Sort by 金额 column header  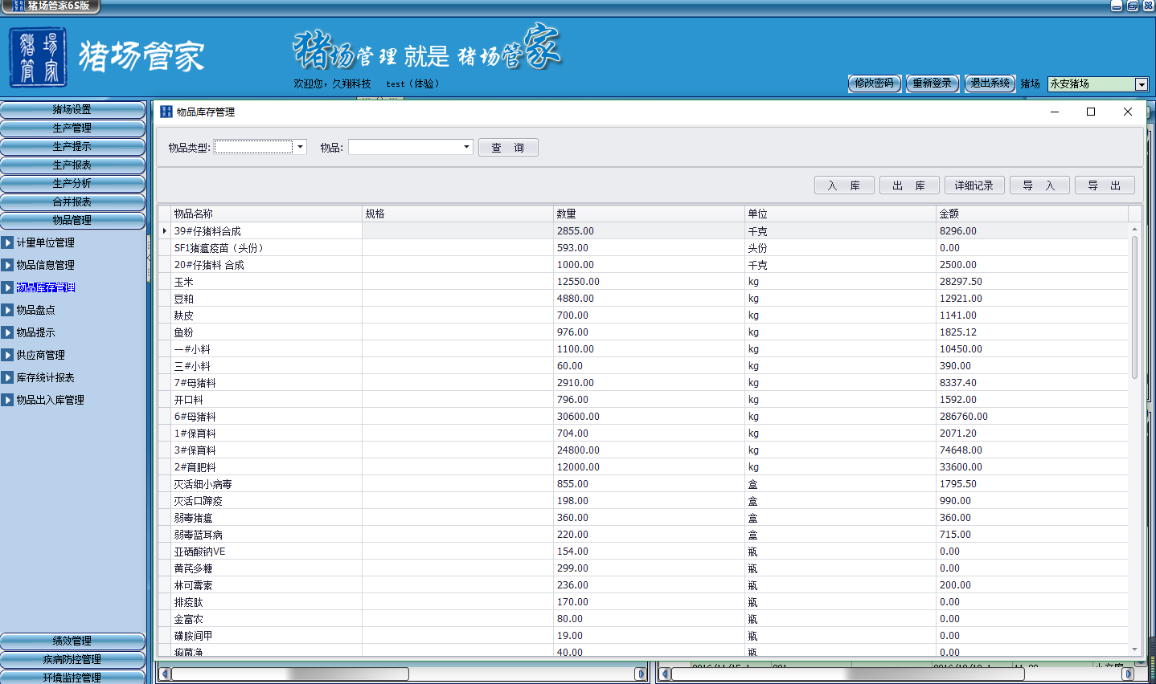[1032, 214]
